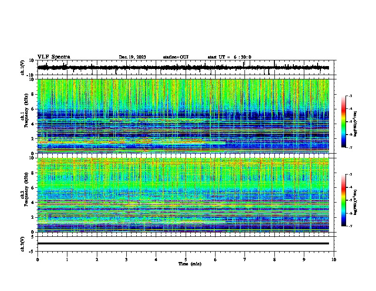Click the log(PSD) label beside ch.1 colorbar

click(355, 124)
